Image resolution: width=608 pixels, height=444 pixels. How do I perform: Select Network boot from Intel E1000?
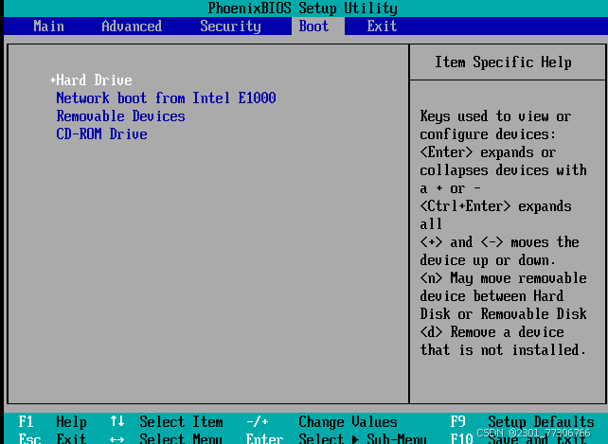pos(166,98)
